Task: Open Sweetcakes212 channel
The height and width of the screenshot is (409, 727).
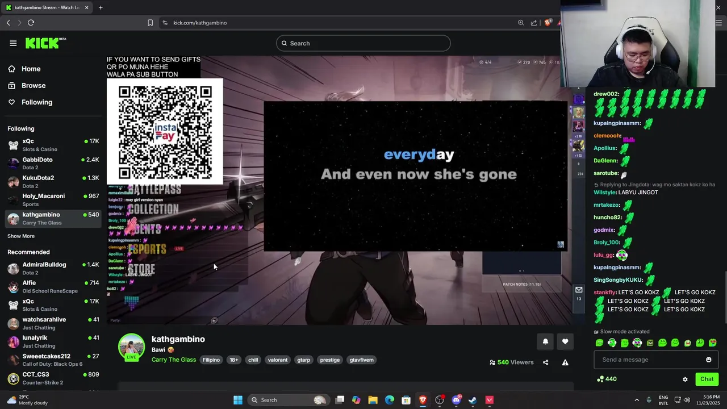Action: pos(53,360)
